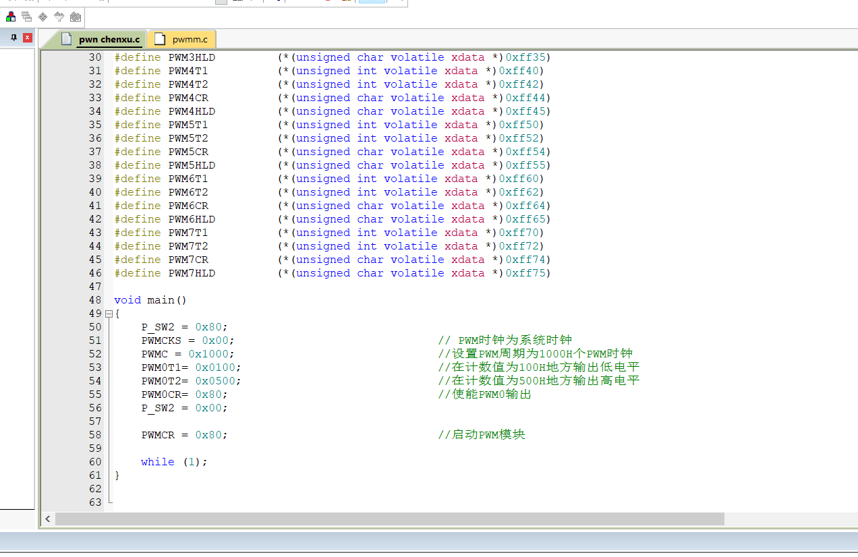Click the 'PWM0T2= 0x0500;' statement
The width and height of the screenshot is (858, 557).
[x=191, y=381]
